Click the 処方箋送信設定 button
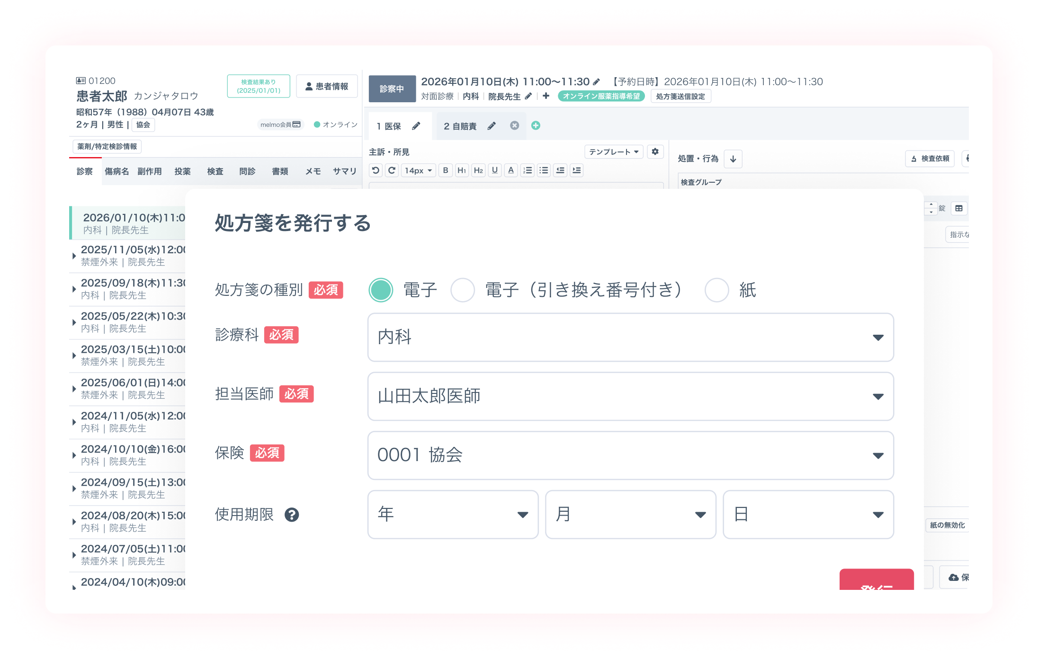This screenshot has height=659, width=1038. tap(680, 96)
